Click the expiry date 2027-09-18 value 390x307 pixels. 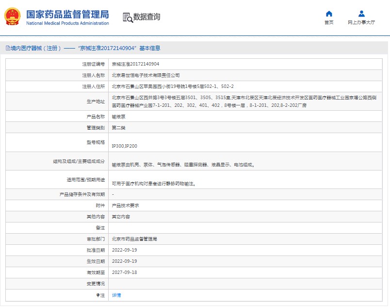pyautogui.click(x=124, y=273)
